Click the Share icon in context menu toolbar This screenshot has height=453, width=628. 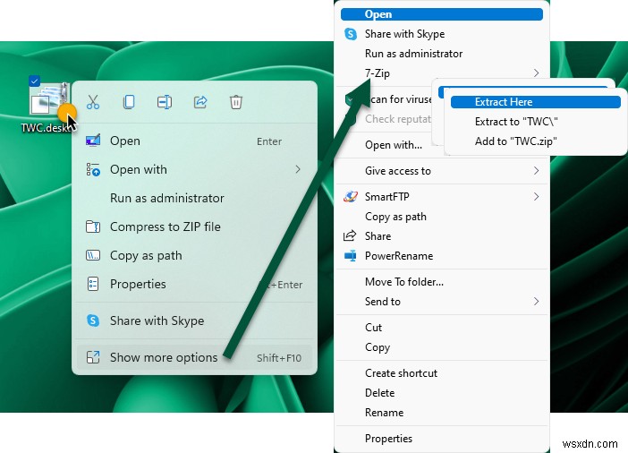pos(200,102)
